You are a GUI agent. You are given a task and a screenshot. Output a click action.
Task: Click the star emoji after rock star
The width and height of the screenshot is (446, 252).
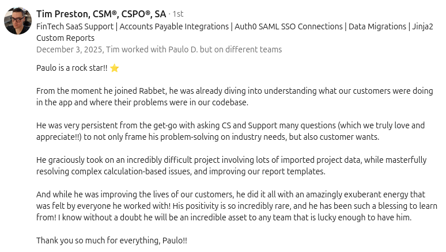(x=115, y=68)
